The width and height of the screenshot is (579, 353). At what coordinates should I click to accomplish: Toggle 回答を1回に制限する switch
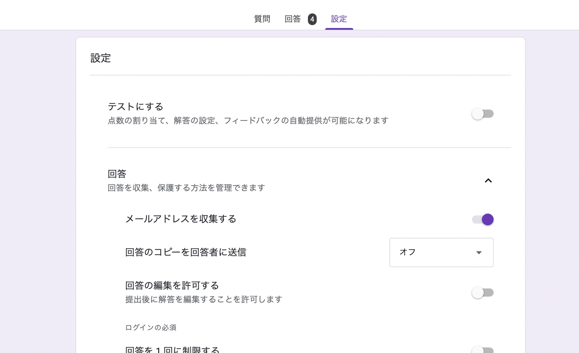pyautogui.click(x=482, y=350)
